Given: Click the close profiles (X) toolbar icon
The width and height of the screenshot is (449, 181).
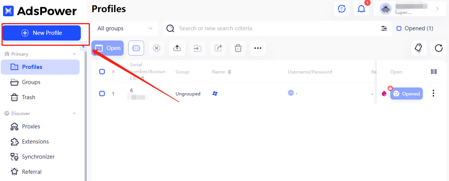Looking at the screenshot, I should 156,48.
